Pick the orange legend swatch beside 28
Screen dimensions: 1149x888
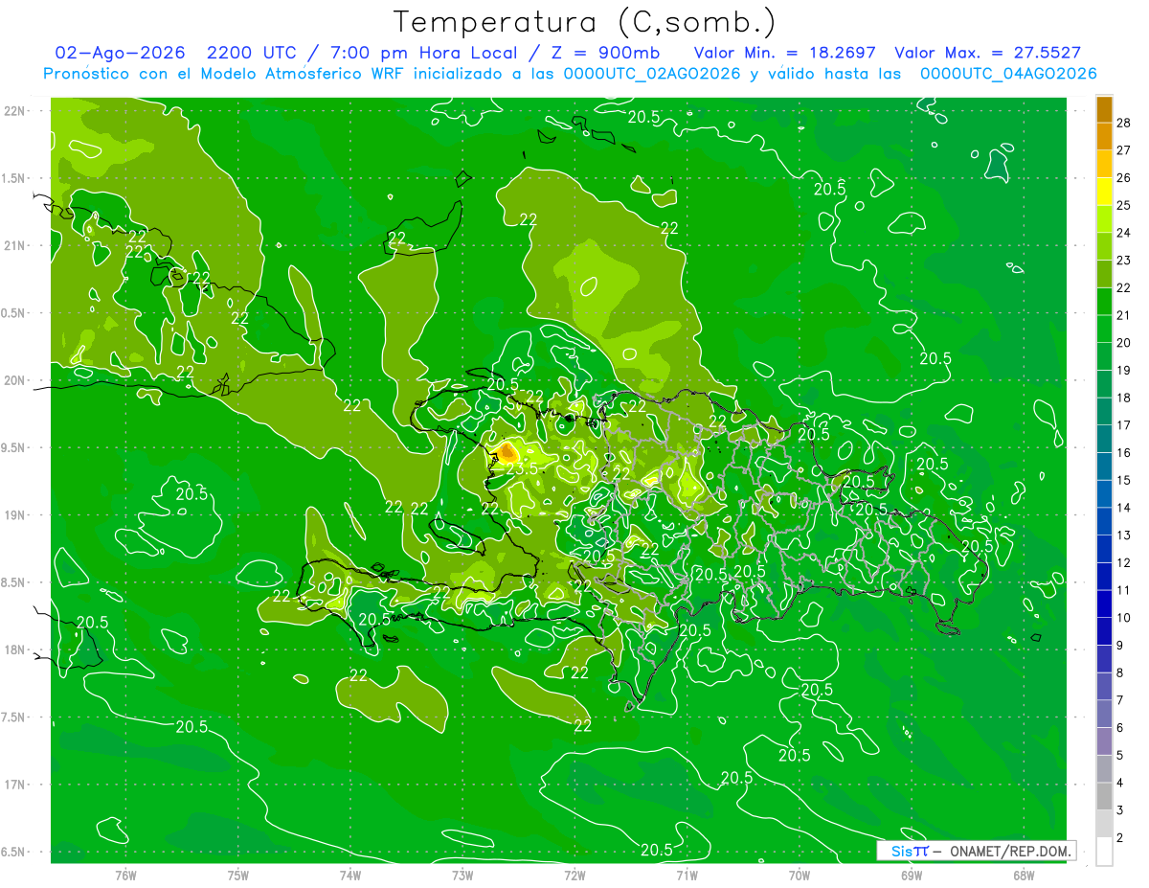(1104, 109)
